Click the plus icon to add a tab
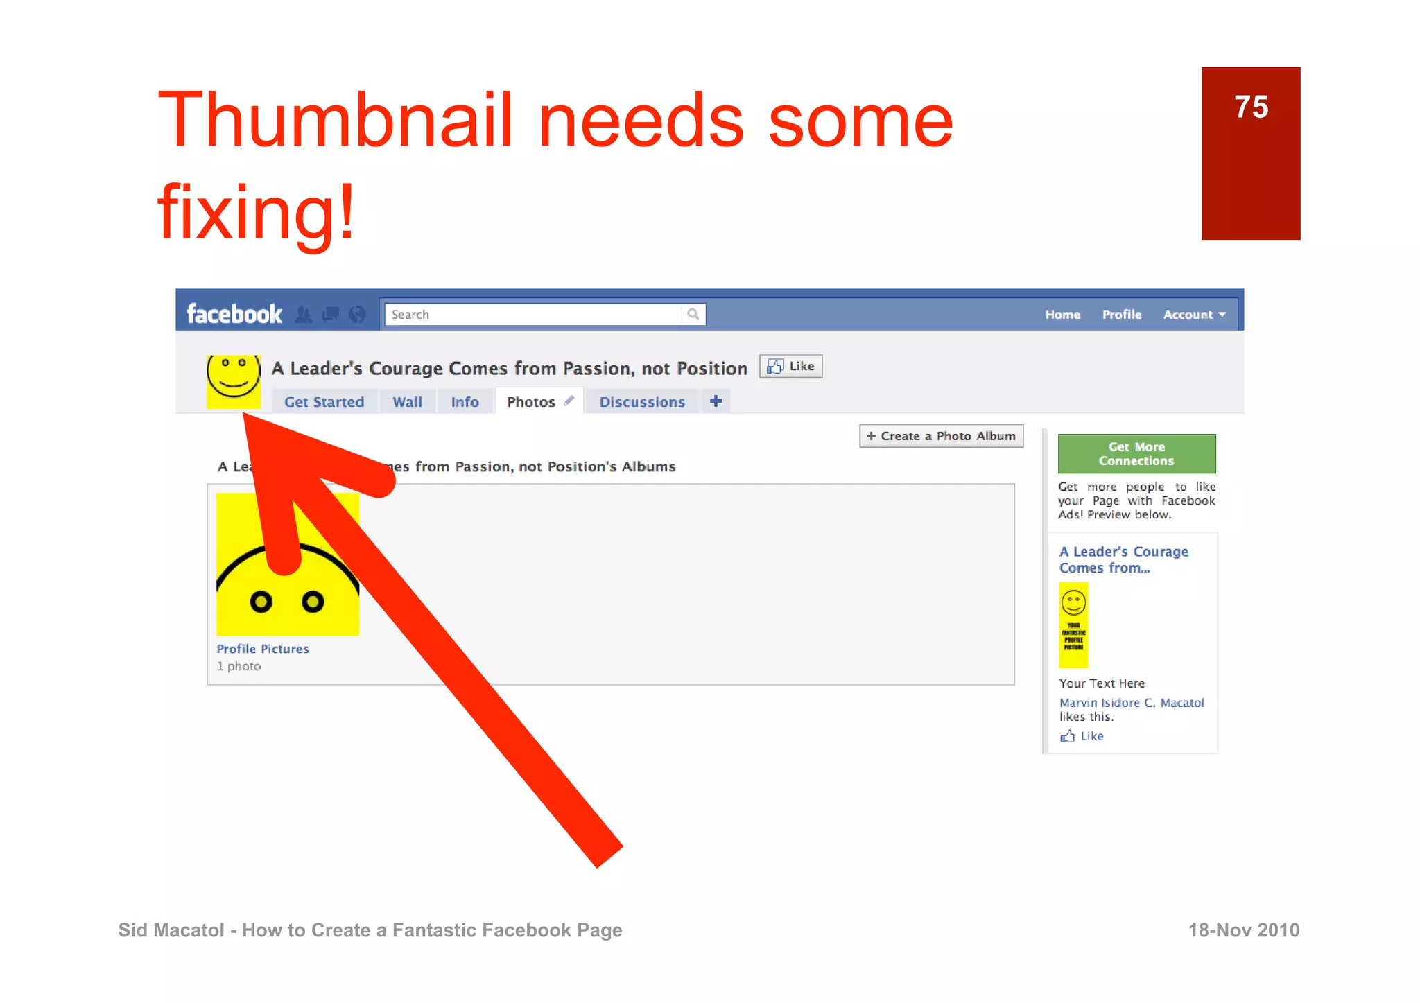1420x1003 pixels. (716, 401)
